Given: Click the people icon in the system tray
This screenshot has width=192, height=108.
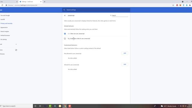Looking at the screenshot, I should tap(155, 106).
